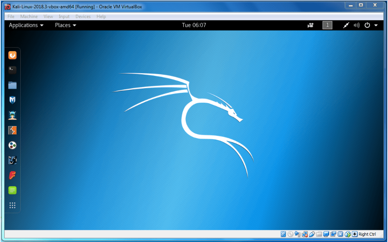Viewport: 388px width, 242px height.
Task: Open system menu dropdown arrow beside power
Action: point(376,25)
